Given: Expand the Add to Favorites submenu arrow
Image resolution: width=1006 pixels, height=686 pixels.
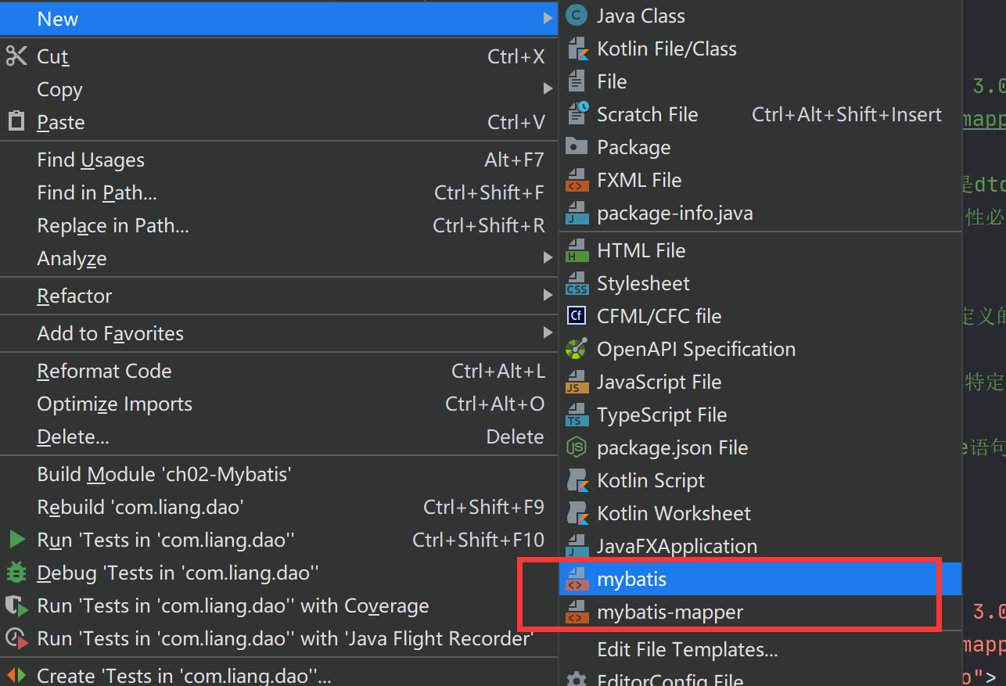Looking at the screenshot, I should [x=548, y=333].
